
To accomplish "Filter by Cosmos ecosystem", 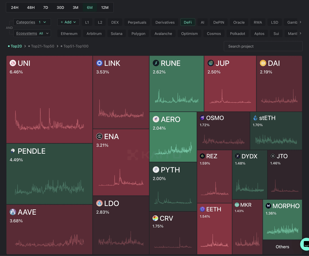I will tap(214, 34).
